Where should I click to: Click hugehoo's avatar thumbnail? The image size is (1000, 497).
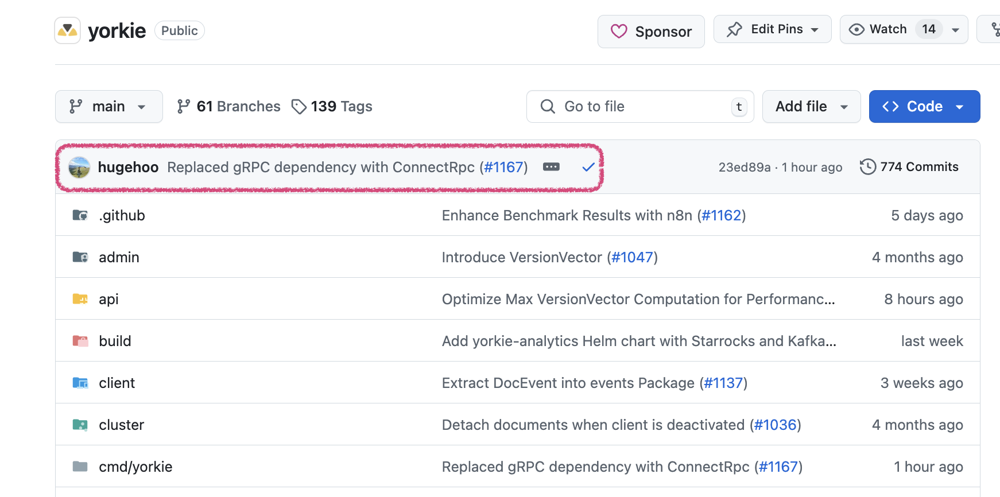[x=79, y=168]
